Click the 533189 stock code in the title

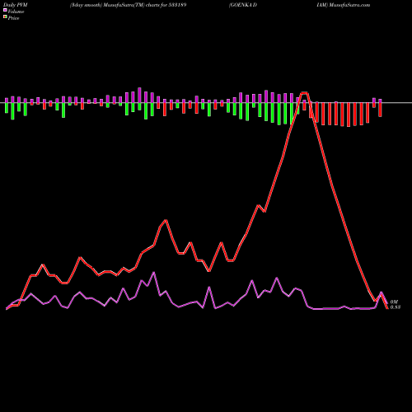coord(177,5)
